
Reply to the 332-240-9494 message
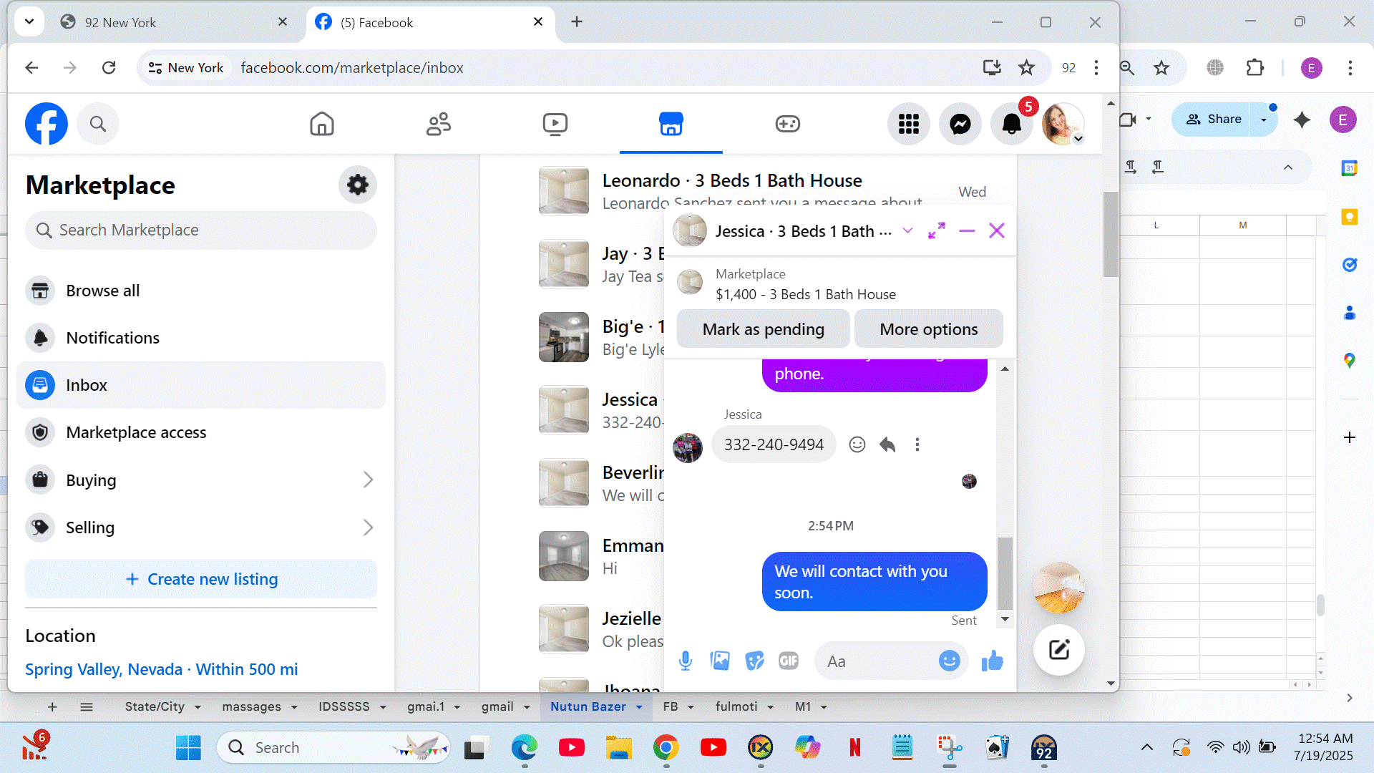tap(887, 444)
